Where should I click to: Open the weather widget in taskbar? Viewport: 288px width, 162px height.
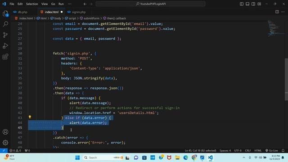[x=9, y=157]
